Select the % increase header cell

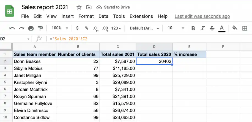189,54
